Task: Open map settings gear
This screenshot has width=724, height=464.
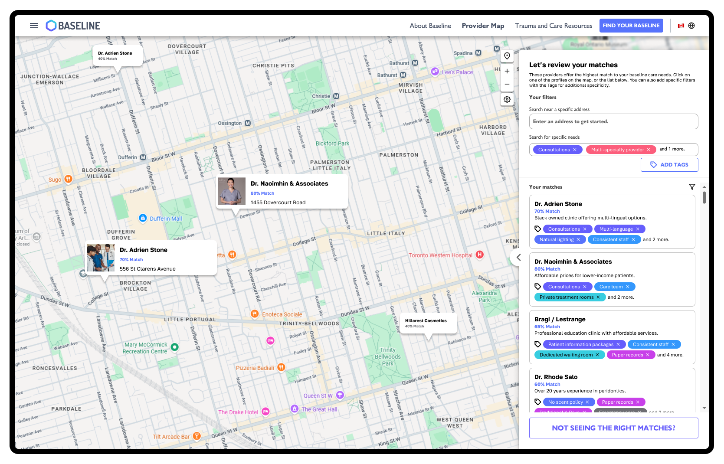Action: (507, 99)
